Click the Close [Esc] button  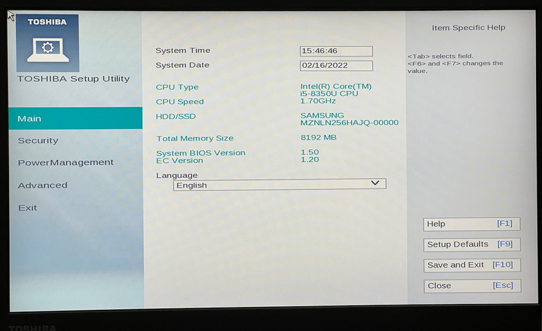click(x=472, y=286)
